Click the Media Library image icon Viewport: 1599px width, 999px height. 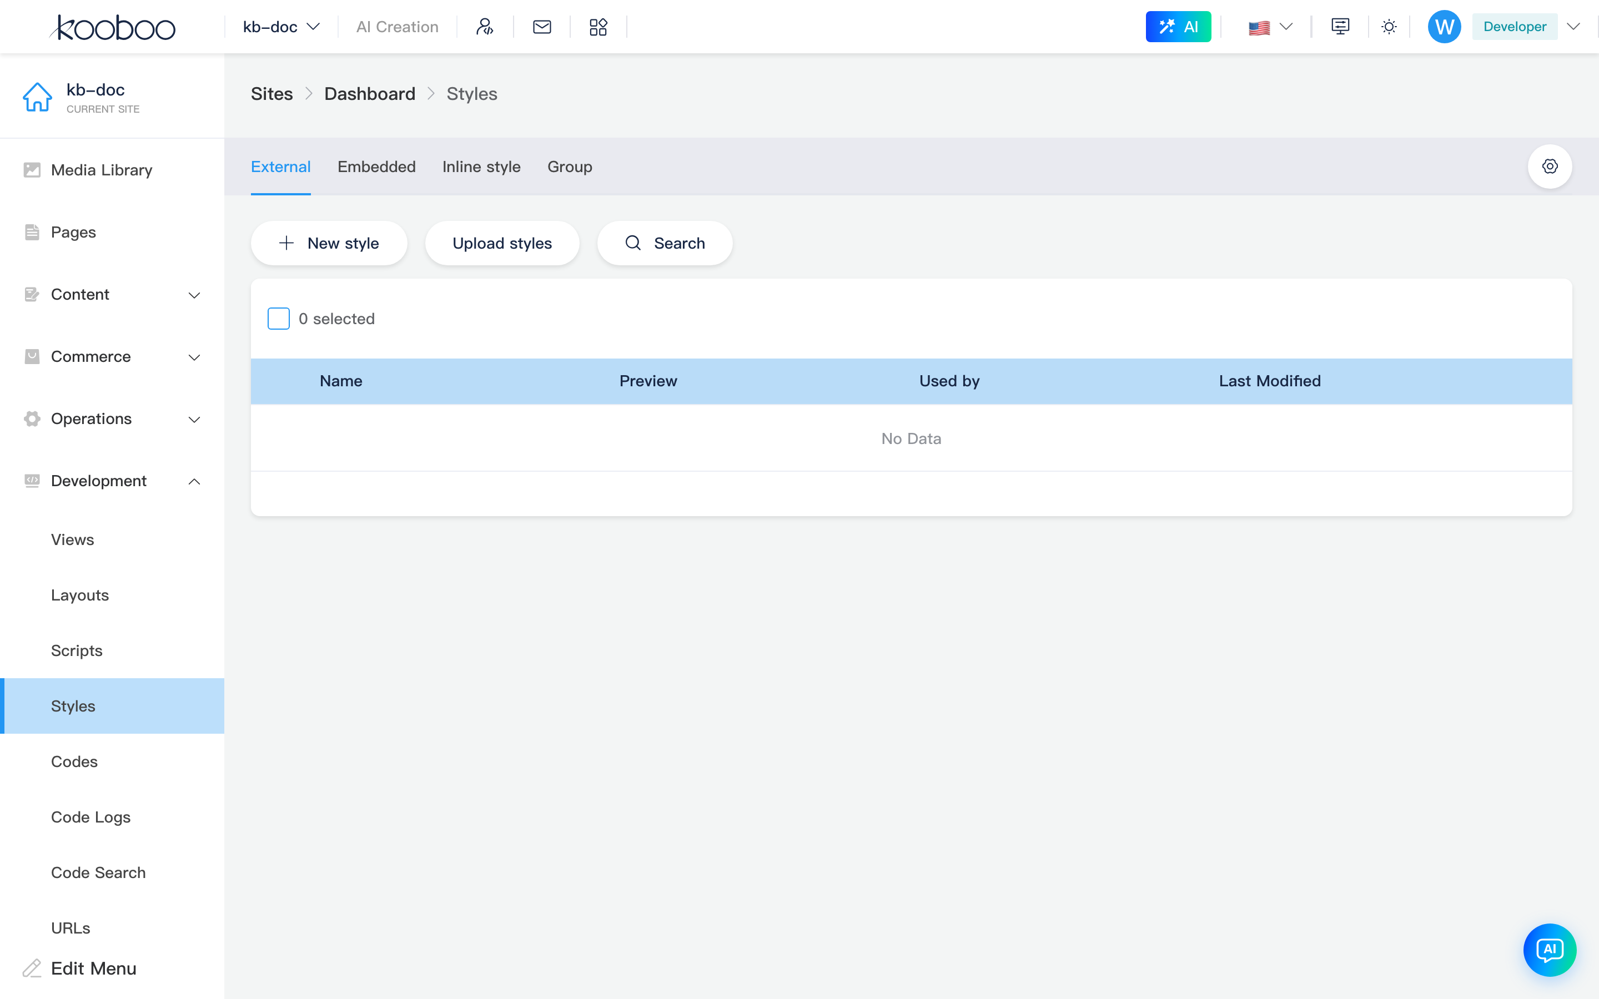pyautogui.click(x=32, y=170)
